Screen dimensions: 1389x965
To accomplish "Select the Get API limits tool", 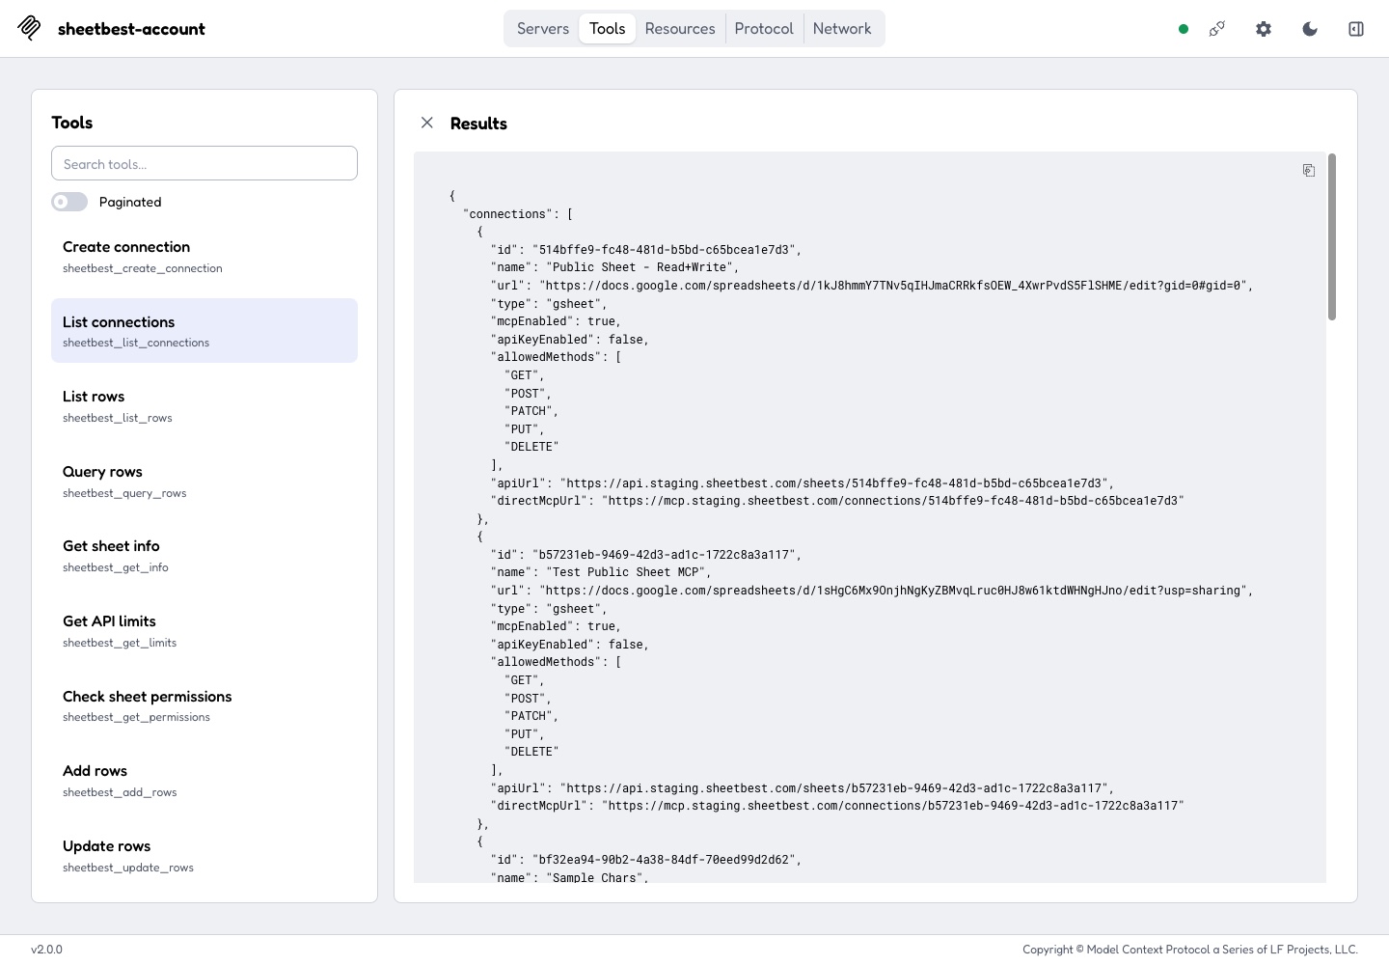I will point(204,631).
